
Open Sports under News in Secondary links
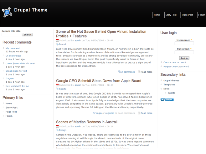172,93
